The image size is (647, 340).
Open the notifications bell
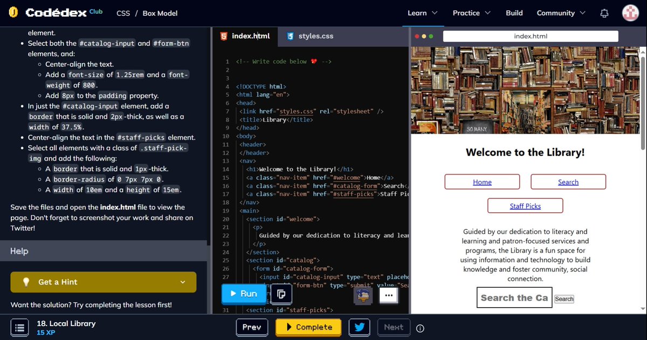click(604, 13)
